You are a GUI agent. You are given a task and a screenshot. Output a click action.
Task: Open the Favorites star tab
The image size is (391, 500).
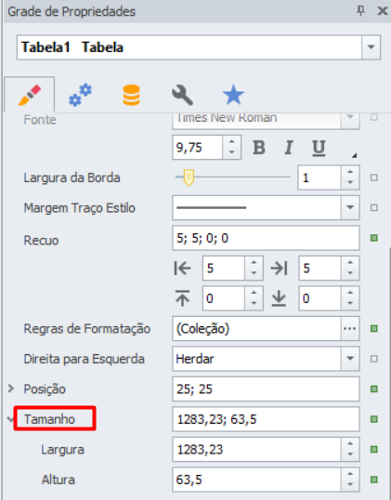(x=233, y=95)
